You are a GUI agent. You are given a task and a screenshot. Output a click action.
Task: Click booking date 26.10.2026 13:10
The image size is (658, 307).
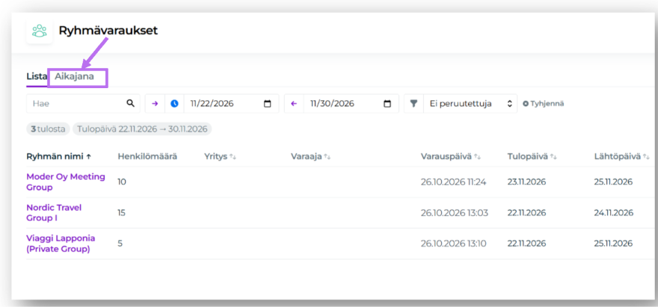click(x=454, y=244)
